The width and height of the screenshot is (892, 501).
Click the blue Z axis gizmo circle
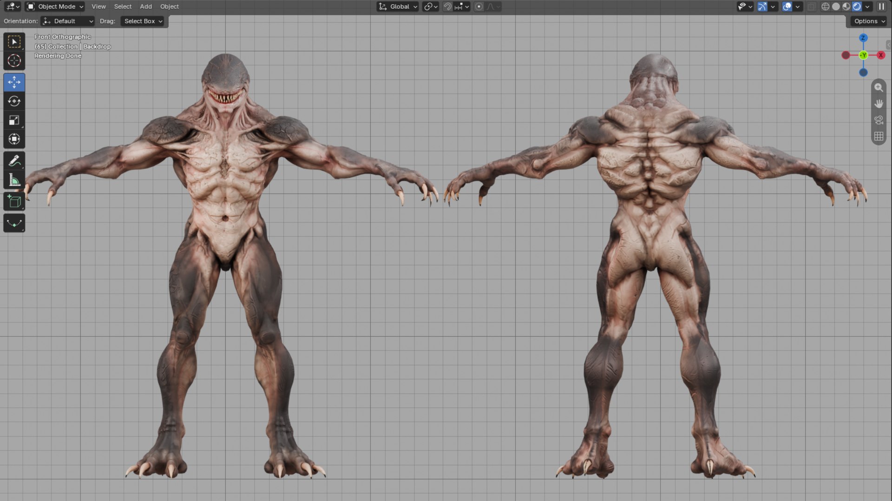(863, 38)
